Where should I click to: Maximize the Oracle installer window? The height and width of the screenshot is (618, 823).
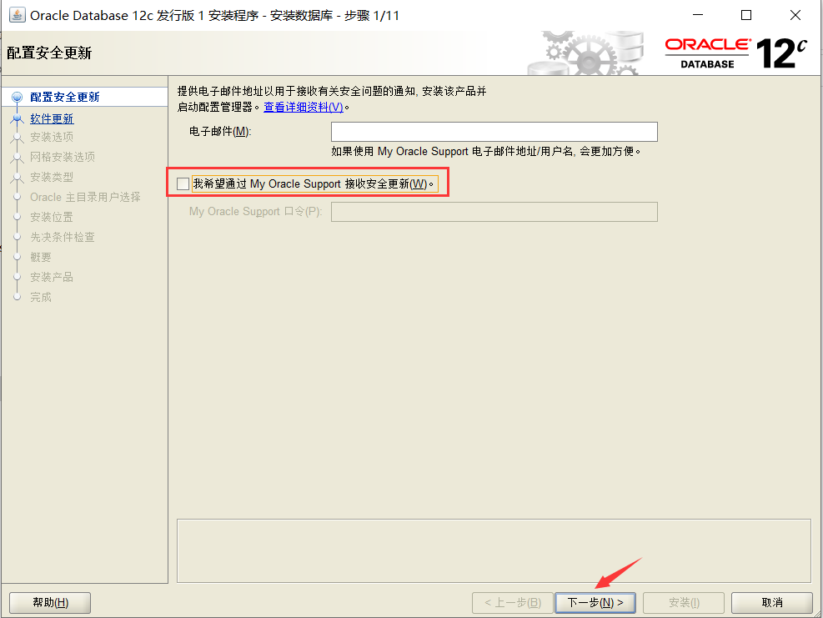745,15
